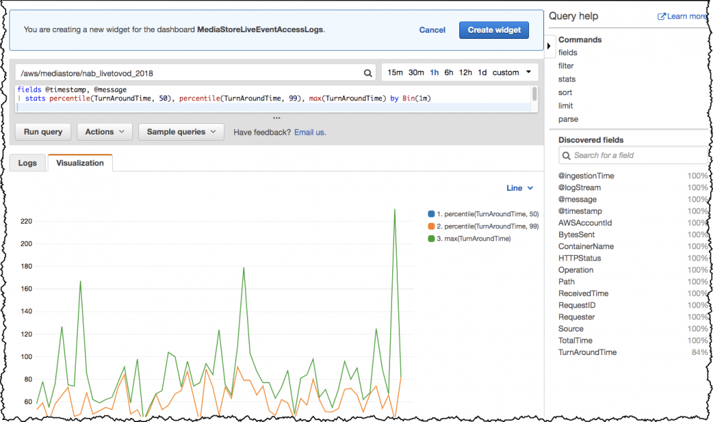Toggle the blue percentile 50 legend swatch
The image size is (713, 422).
point(431,214)
